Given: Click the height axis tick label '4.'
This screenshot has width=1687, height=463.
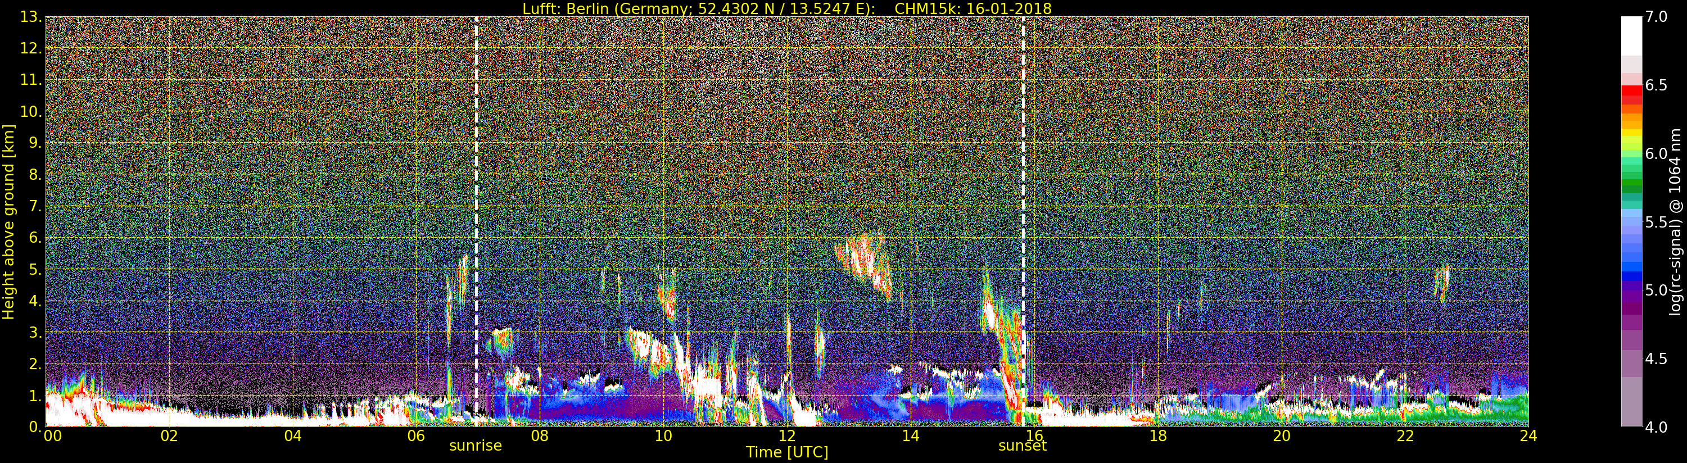Looking at the screenshot, I should [x=35, y=301].
